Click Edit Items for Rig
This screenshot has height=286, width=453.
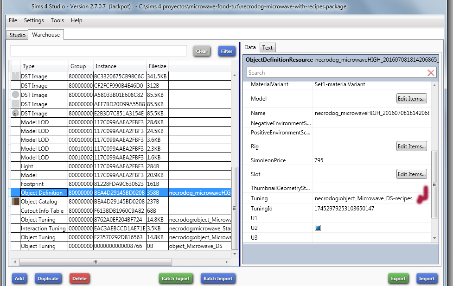[411, 146]
